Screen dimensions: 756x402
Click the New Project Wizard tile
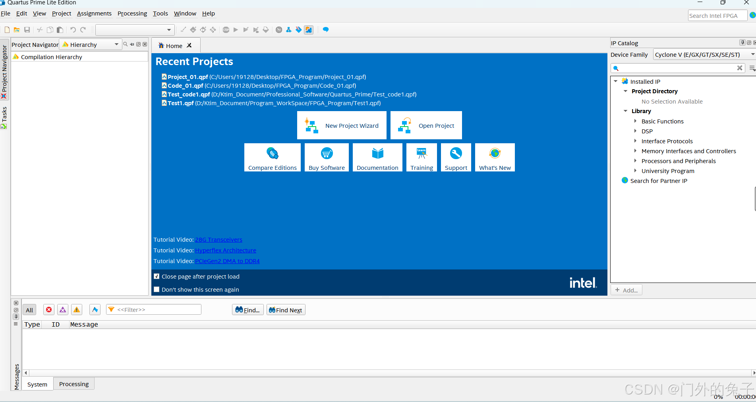click(x=342, y=125)
